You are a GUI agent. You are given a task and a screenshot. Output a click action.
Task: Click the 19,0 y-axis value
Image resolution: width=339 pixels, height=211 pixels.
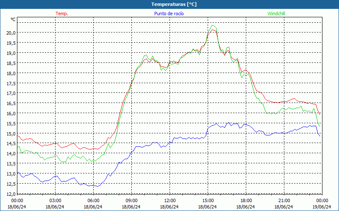11,53
